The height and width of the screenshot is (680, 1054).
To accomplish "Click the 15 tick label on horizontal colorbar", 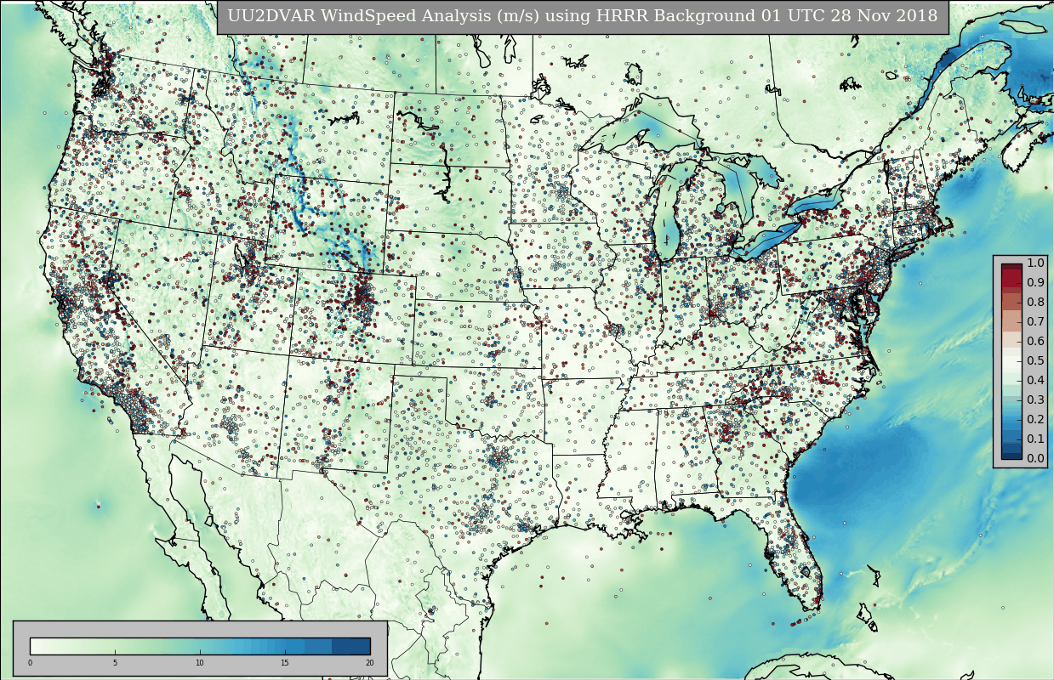I will [x=285, y=663].
